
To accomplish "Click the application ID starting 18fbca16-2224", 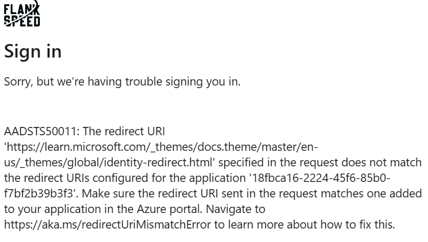I will 321,178.
